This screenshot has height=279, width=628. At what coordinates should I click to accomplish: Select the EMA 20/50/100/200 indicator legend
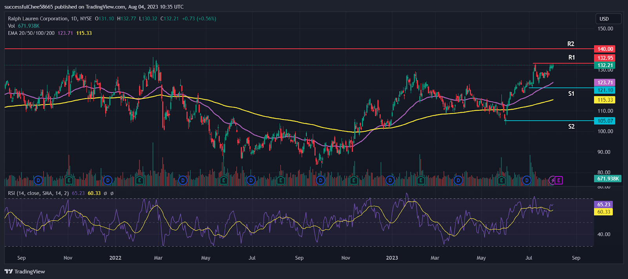click(31, 33)
